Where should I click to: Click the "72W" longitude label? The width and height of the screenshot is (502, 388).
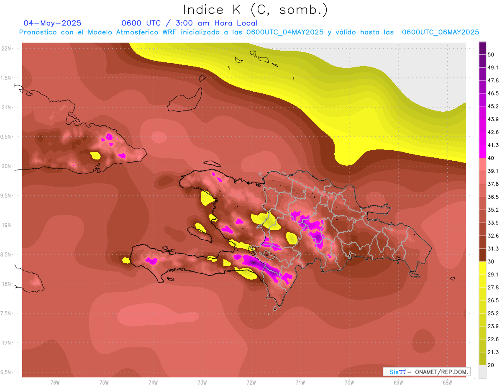(251, 382)
